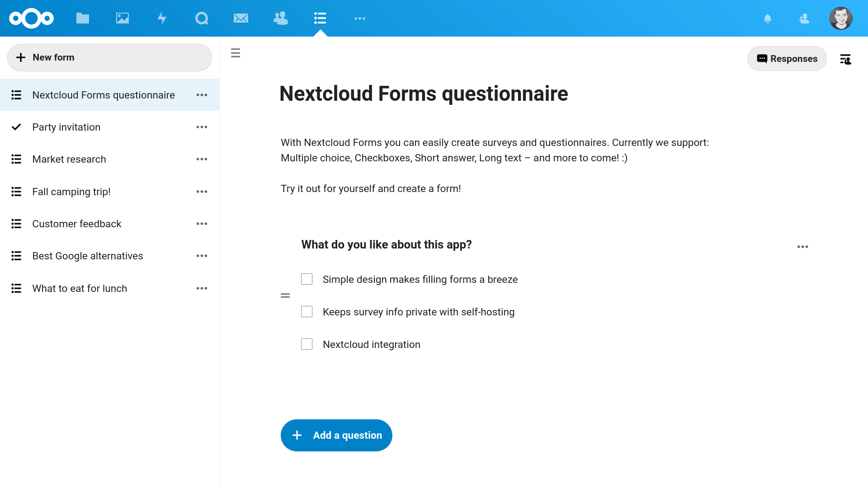
Task: Toggle checkbox for self-hosting privacy option
Action: pos(307,312)
